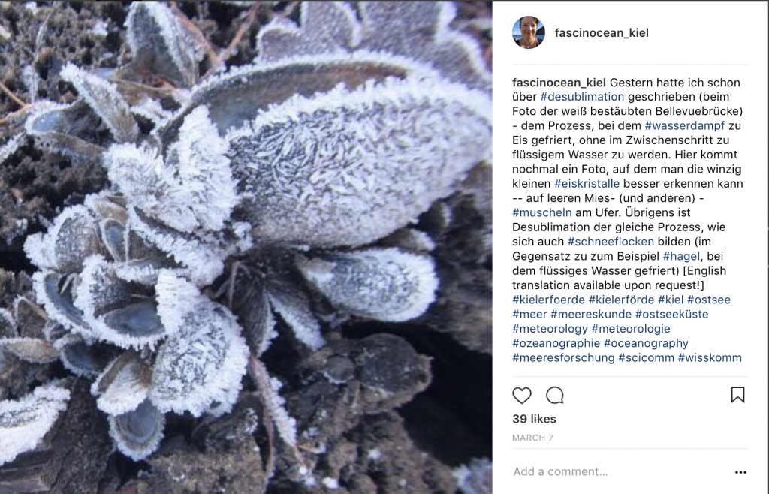
Task: Open fascinocean_kiel username in header
Action: [602, 33]
